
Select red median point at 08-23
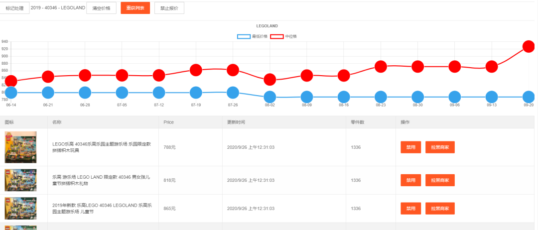tap(381, 67)
